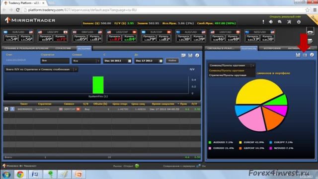Click the 'Найти' search button
The image size is (318, 179).
click(172, 61)
